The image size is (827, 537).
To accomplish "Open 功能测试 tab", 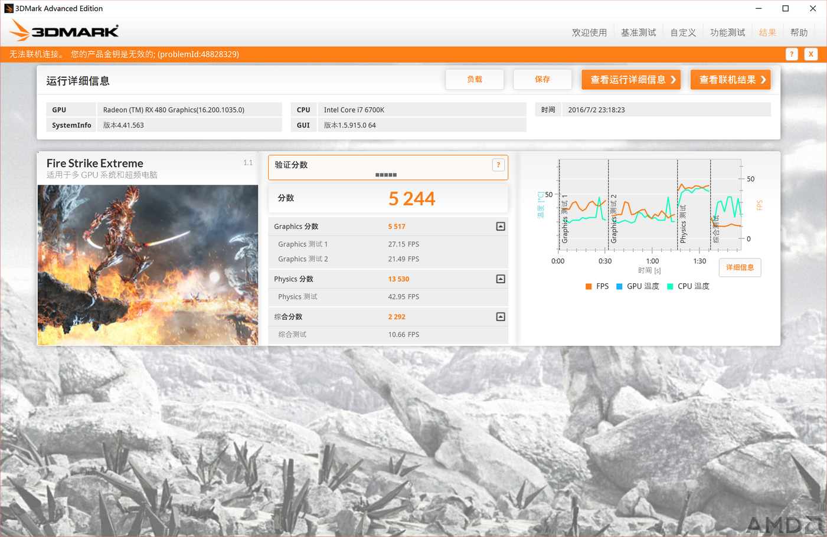I will point(727,32).
